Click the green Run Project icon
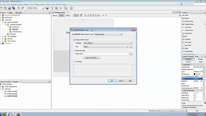Image resolution: width=206 pixels, height=116 pixels. [61, 8]
